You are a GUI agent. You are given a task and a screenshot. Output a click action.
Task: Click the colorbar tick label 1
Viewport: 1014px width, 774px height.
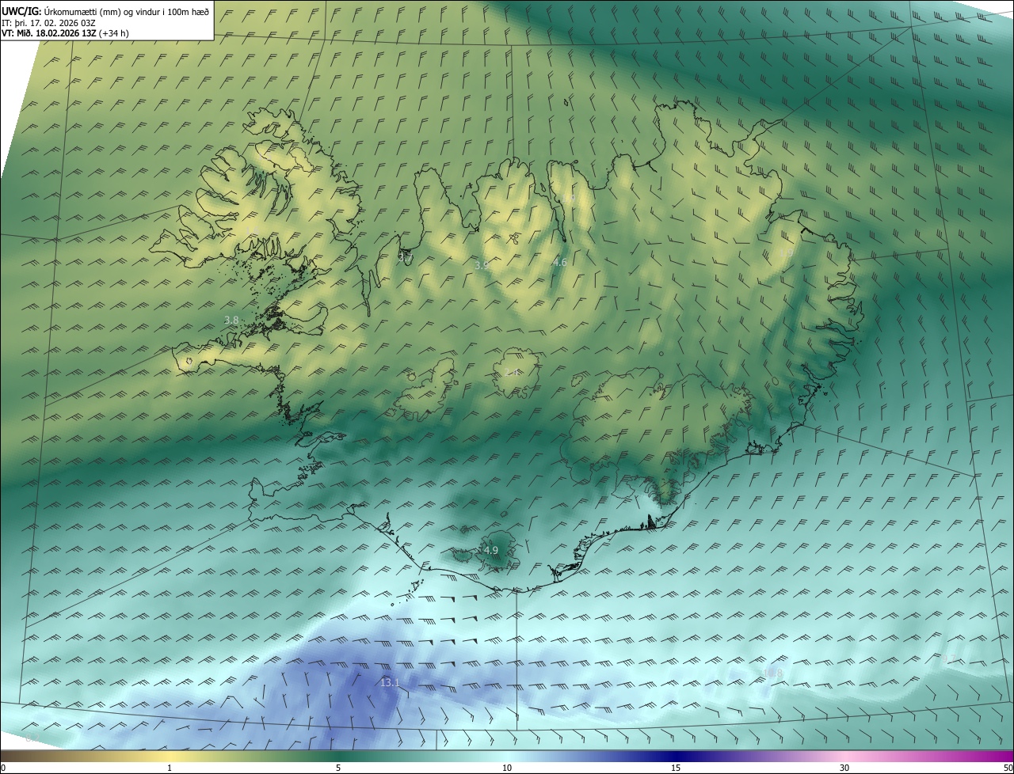[170, 768]
